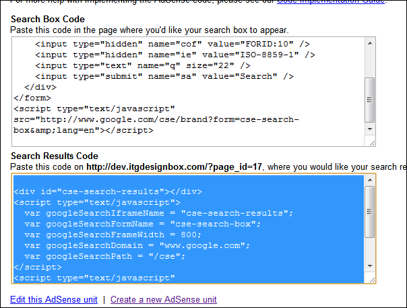Click the Paste this code in the page instruction text

click(x=150, y=30)
